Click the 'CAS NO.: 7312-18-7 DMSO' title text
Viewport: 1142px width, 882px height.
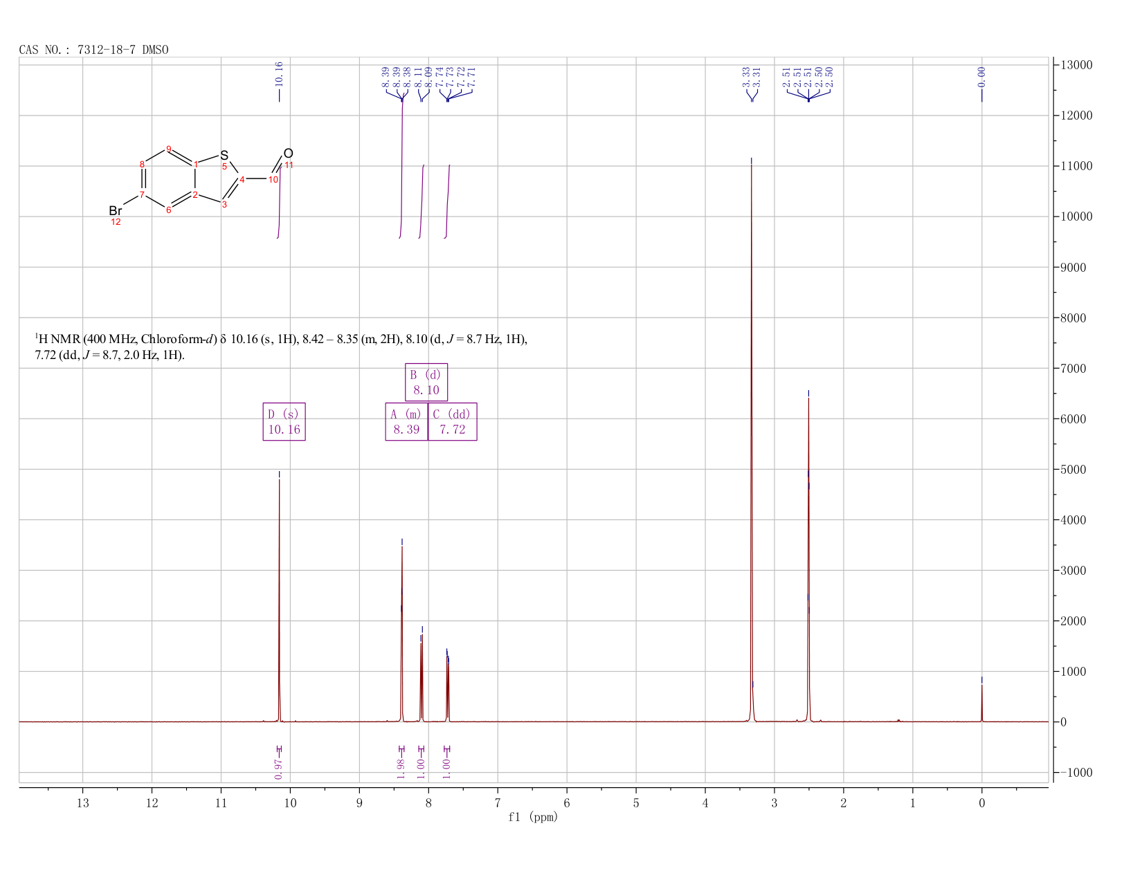[x=93, y=50]
